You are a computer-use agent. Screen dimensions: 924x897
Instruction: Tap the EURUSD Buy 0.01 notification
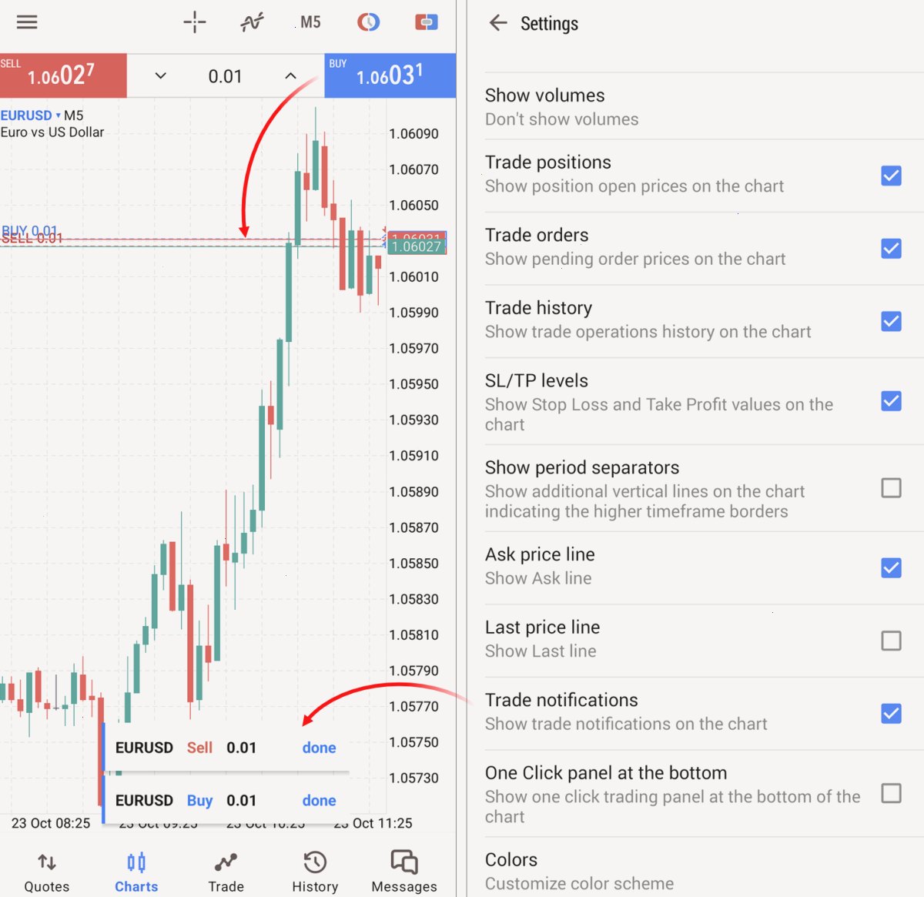pyautogui.click(x=226, y=801)
